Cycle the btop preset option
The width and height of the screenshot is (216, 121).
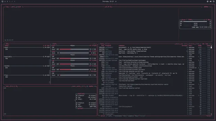(19, 7)
